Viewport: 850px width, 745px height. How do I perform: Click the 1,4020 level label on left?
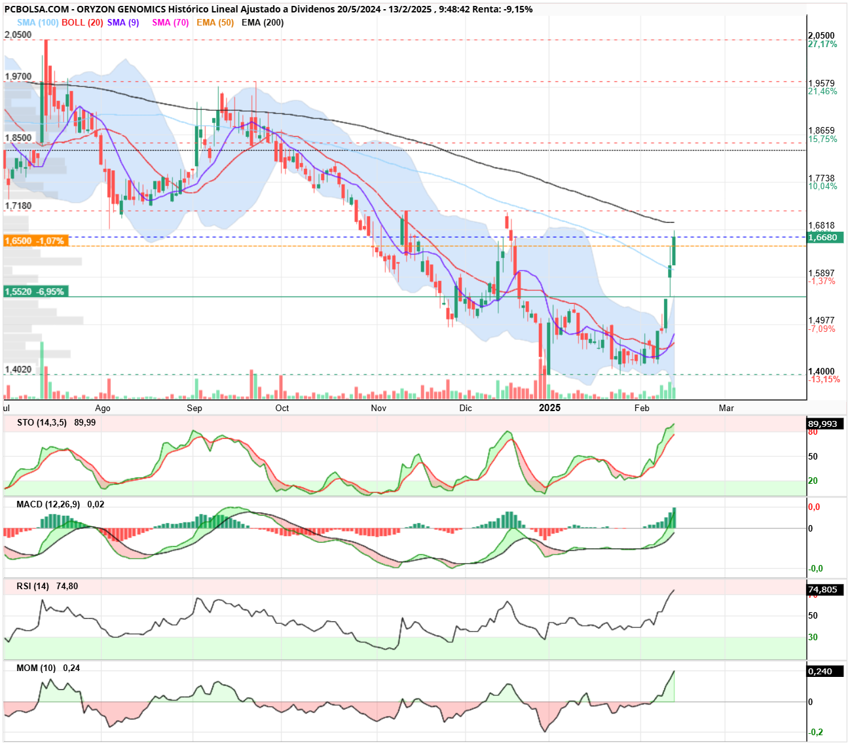(18, 369)
